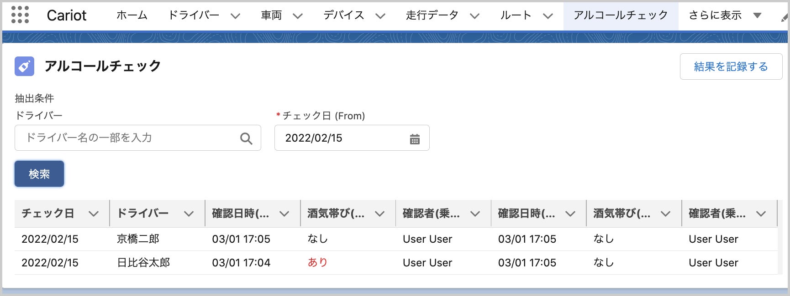Open the ドライバー column header menu
The width and height of the screenshot is (790, 296).
coord(189,214)
